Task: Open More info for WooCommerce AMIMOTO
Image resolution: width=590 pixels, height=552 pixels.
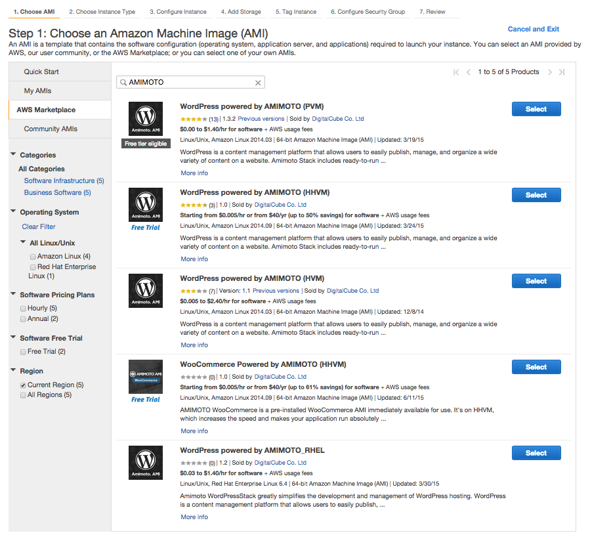Action: click(194, 431)
